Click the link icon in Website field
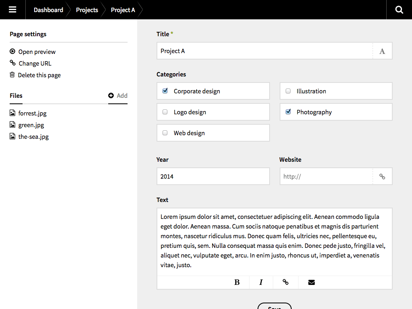 click(x=382, y=177)
